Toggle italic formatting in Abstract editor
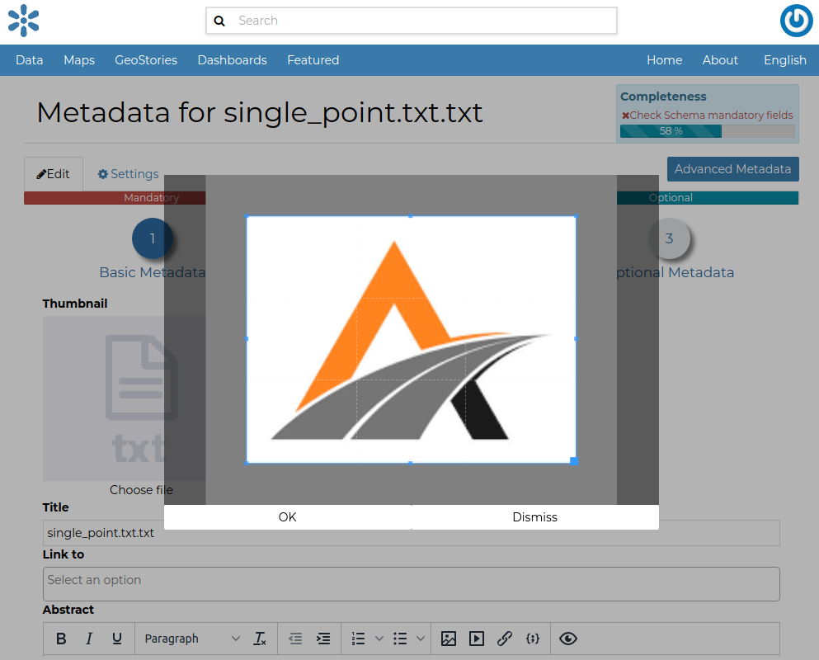This screenshot has height=660, width=819. tap(89, 639)
